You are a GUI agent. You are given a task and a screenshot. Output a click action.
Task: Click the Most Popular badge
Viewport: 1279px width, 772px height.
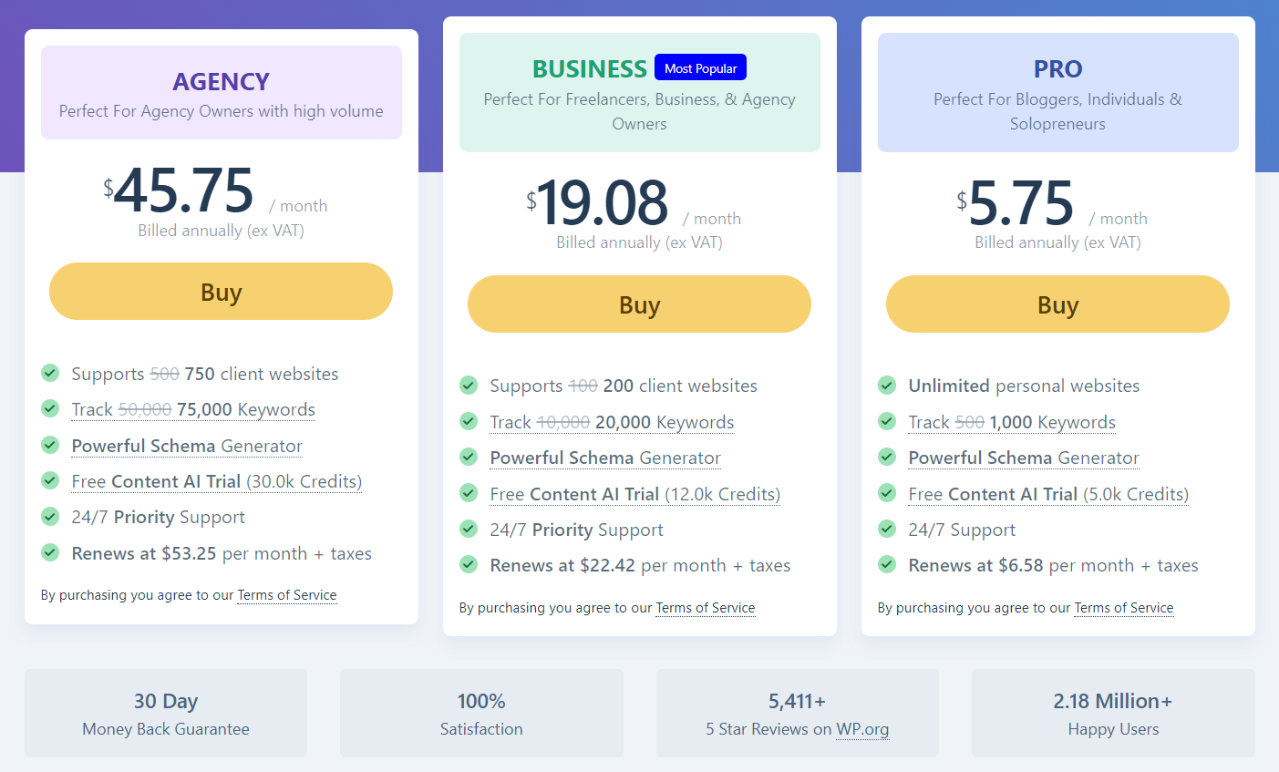[x=700, y=68]
